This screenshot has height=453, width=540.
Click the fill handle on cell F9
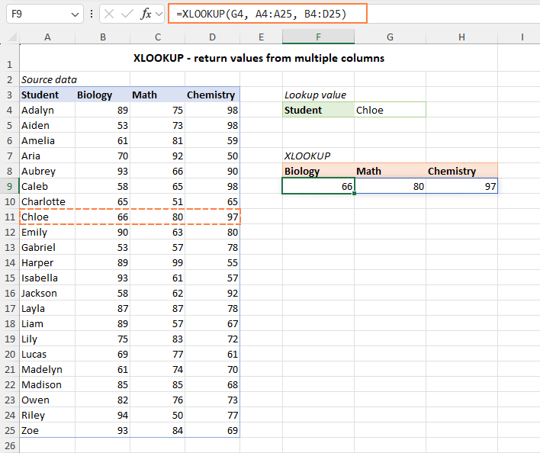[x=355, y=194]
